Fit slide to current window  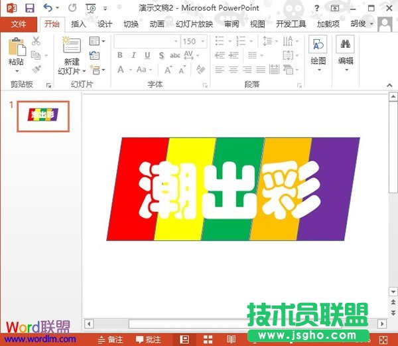click(383, 339)
